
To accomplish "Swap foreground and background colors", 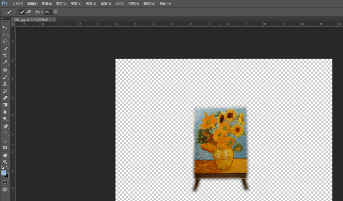I will 7,167.
